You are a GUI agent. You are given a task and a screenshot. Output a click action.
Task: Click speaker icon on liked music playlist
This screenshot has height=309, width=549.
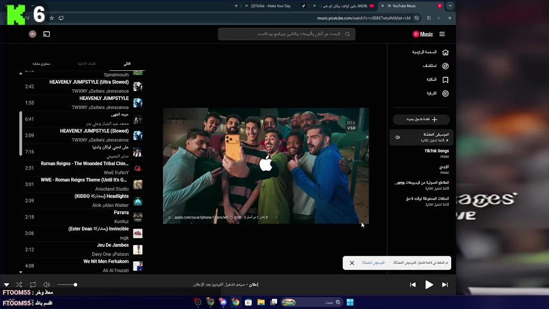[x=398, y=137]
